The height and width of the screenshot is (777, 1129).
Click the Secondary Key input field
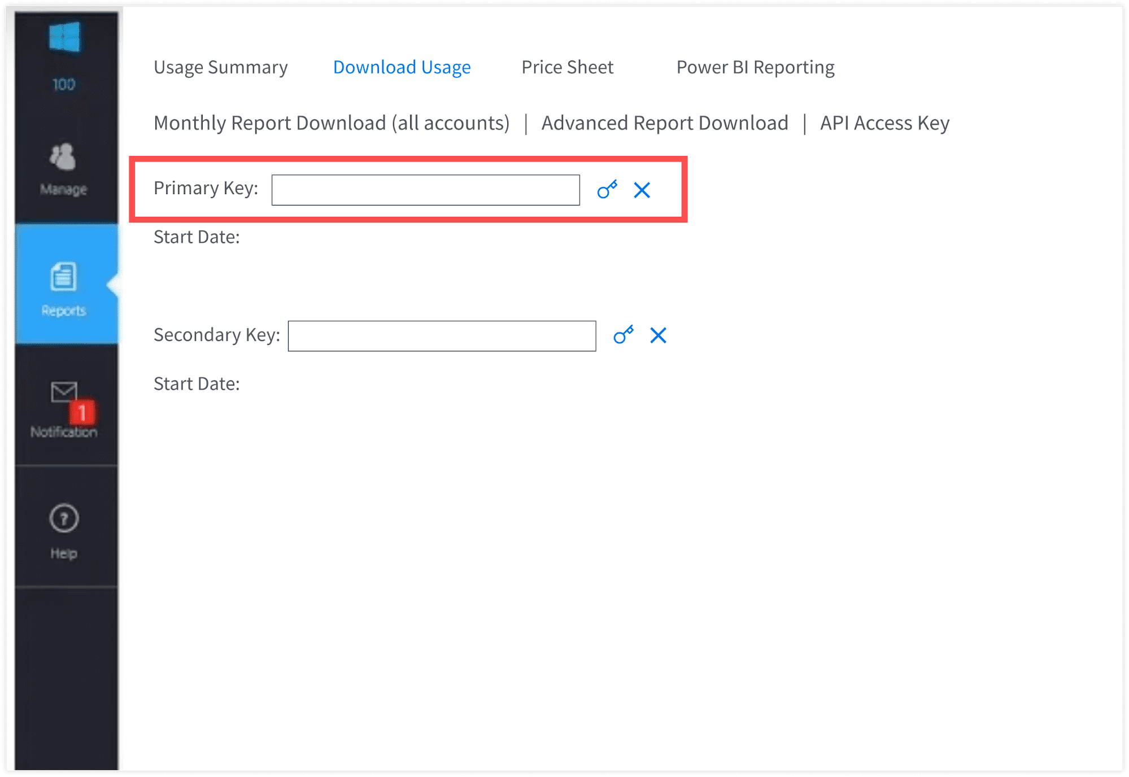click(442, 336)
